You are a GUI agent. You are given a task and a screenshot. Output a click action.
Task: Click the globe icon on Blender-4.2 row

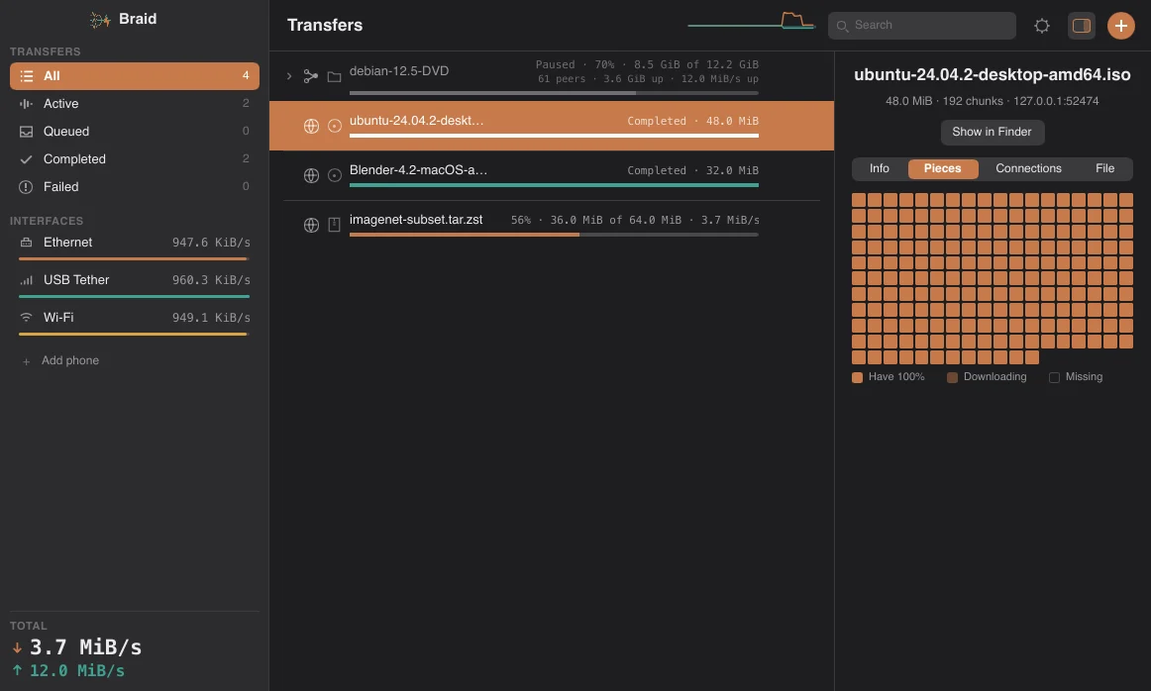[311, 175]
